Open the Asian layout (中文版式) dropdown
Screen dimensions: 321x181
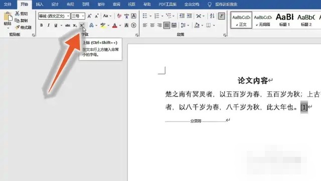pos(200,16)
